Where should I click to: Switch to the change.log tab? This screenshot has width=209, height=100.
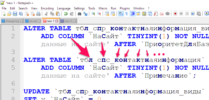click(x=12, y=21)
